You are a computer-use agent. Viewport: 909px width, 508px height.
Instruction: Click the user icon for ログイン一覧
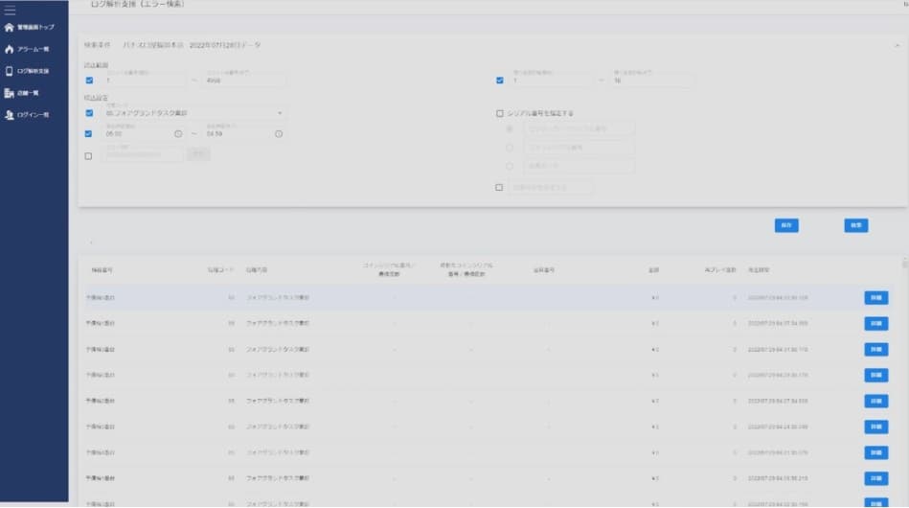click(x=10, y=115)
